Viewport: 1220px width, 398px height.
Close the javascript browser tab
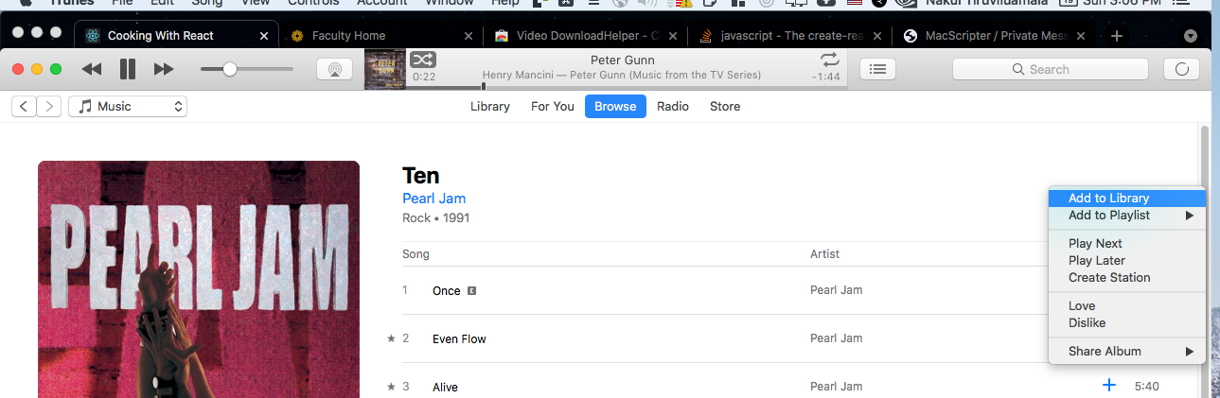tap(876, 36)
